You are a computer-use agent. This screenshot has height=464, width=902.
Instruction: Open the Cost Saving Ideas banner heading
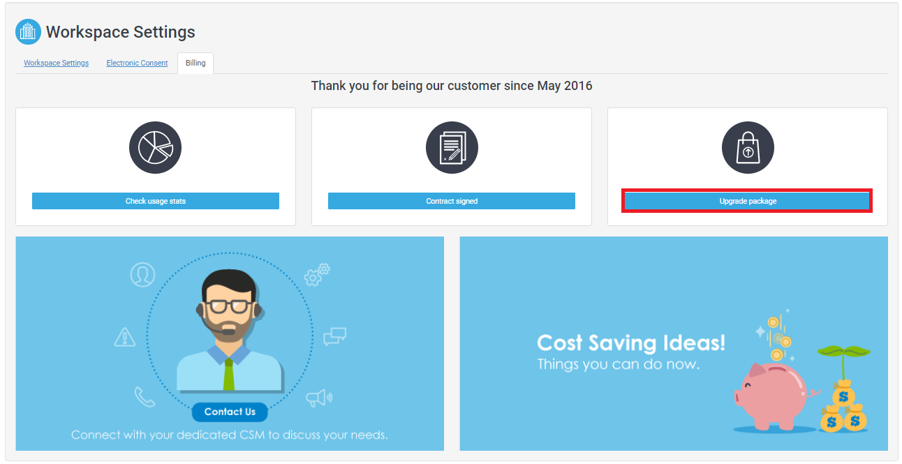tap(630, 343)
